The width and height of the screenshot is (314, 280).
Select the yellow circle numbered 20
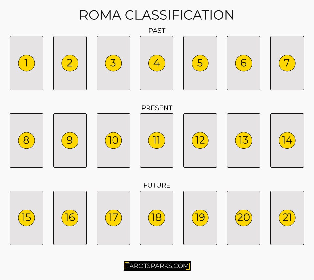243,218
